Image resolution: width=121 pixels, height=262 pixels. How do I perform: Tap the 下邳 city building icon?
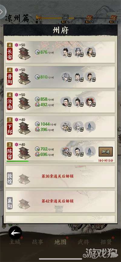pos(24,128)
